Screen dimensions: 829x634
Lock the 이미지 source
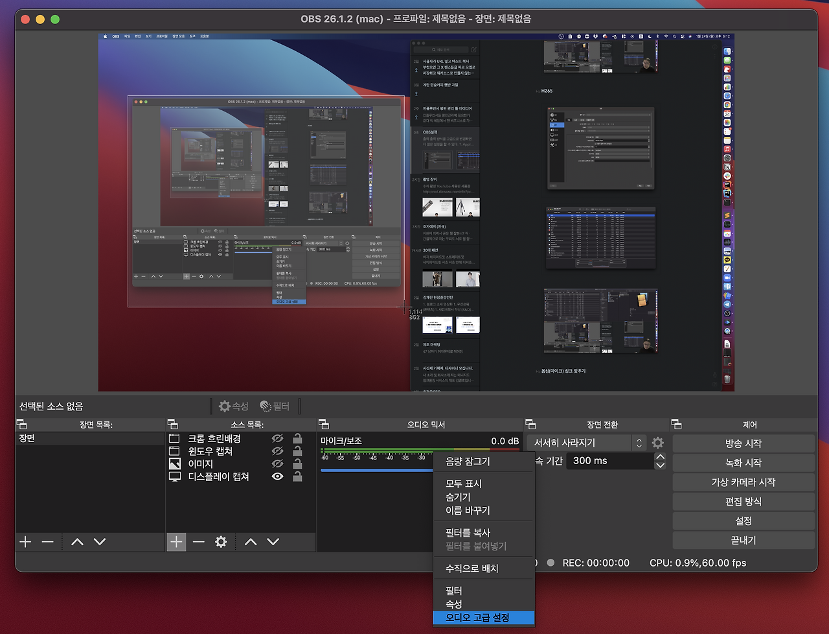[297, 463]
